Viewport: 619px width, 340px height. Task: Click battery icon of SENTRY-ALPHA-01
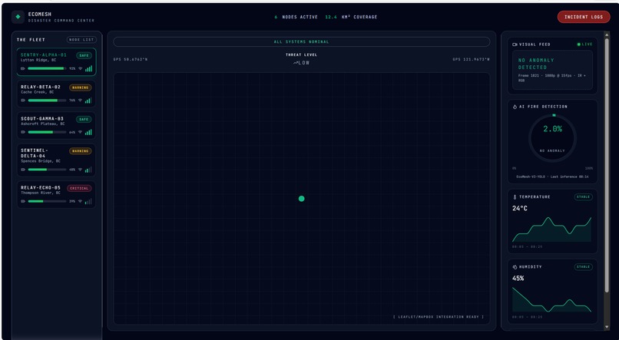(23, 68)
